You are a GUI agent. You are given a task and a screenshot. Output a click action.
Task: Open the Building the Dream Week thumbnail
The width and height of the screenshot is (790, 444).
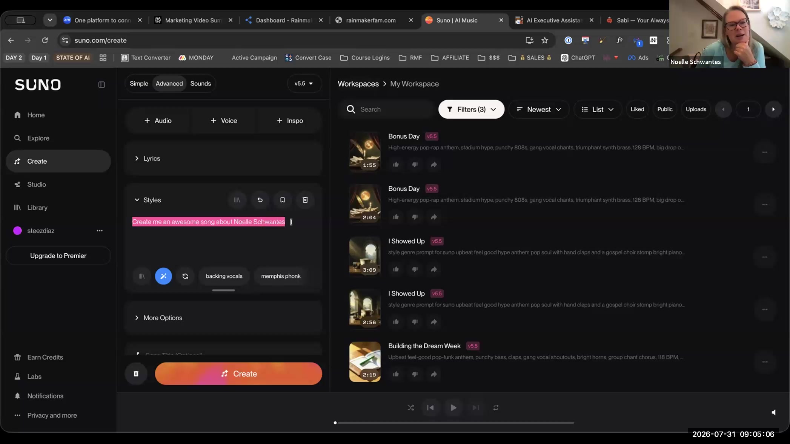coord(365,362)
